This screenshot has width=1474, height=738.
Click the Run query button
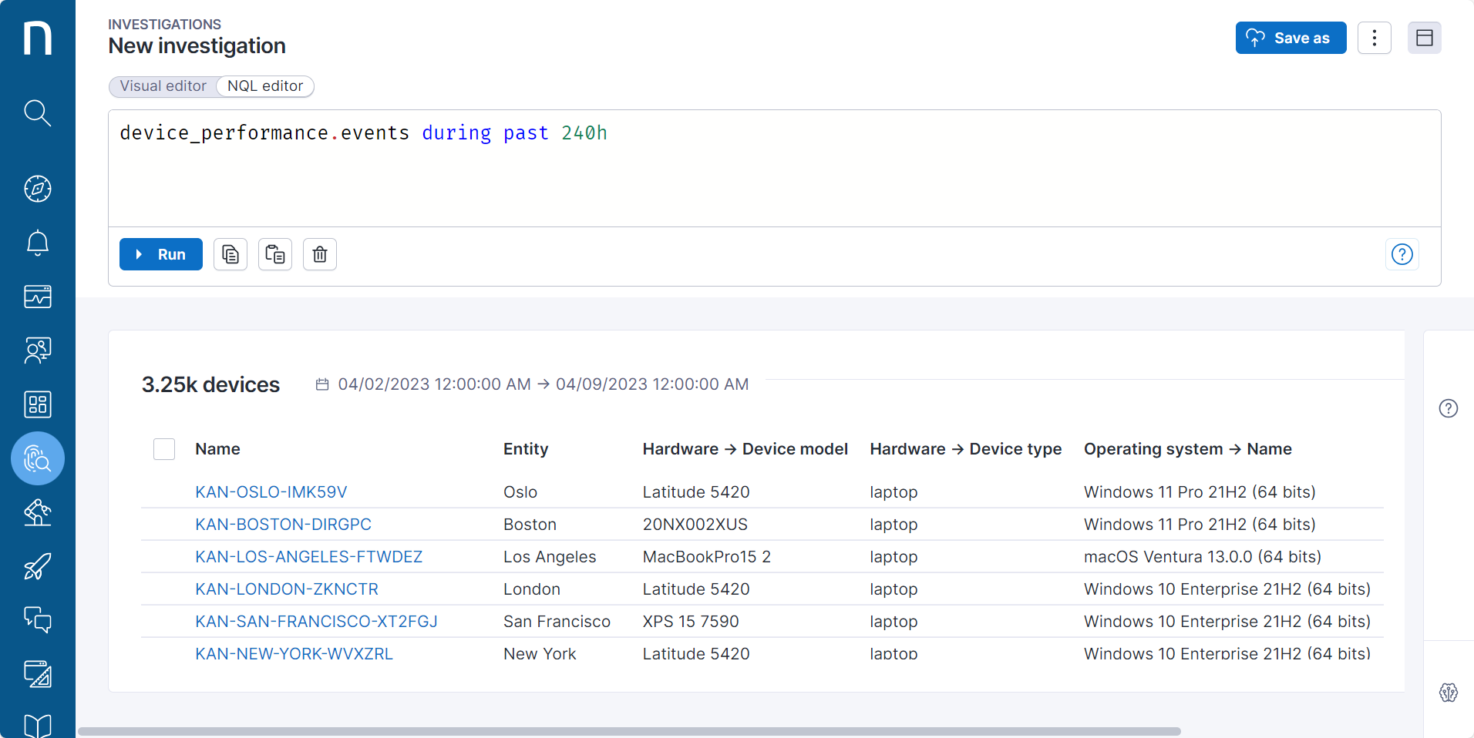161,254
